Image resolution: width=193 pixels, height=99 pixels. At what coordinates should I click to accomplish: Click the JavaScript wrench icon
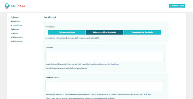click(12, 25)
